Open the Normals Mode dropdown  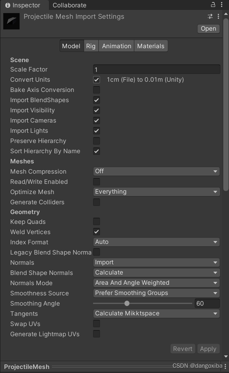pos(156,283)
